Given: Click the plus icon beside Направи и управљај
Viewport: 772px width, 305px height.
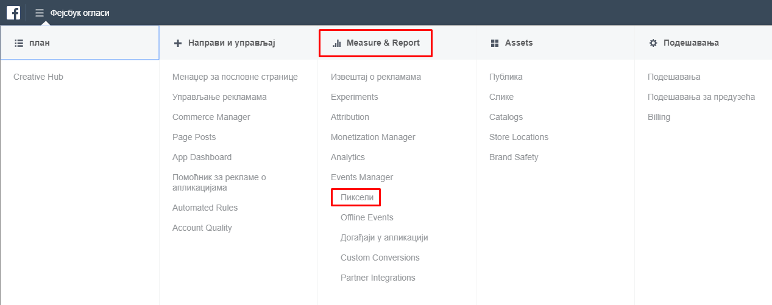Looking at the screenshot, I should point(178,43).
